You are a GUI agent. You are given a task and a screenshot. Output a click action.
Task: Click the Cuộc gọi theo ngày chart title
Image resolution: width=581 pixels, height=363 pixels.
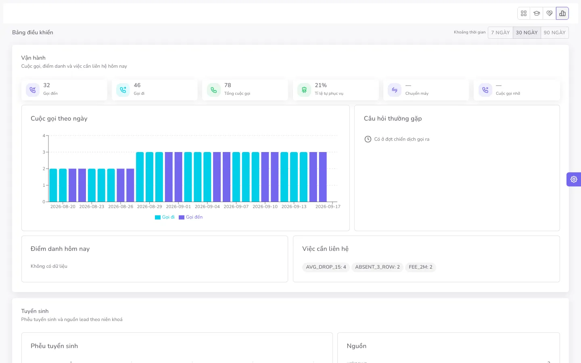[x=59, y=119]
